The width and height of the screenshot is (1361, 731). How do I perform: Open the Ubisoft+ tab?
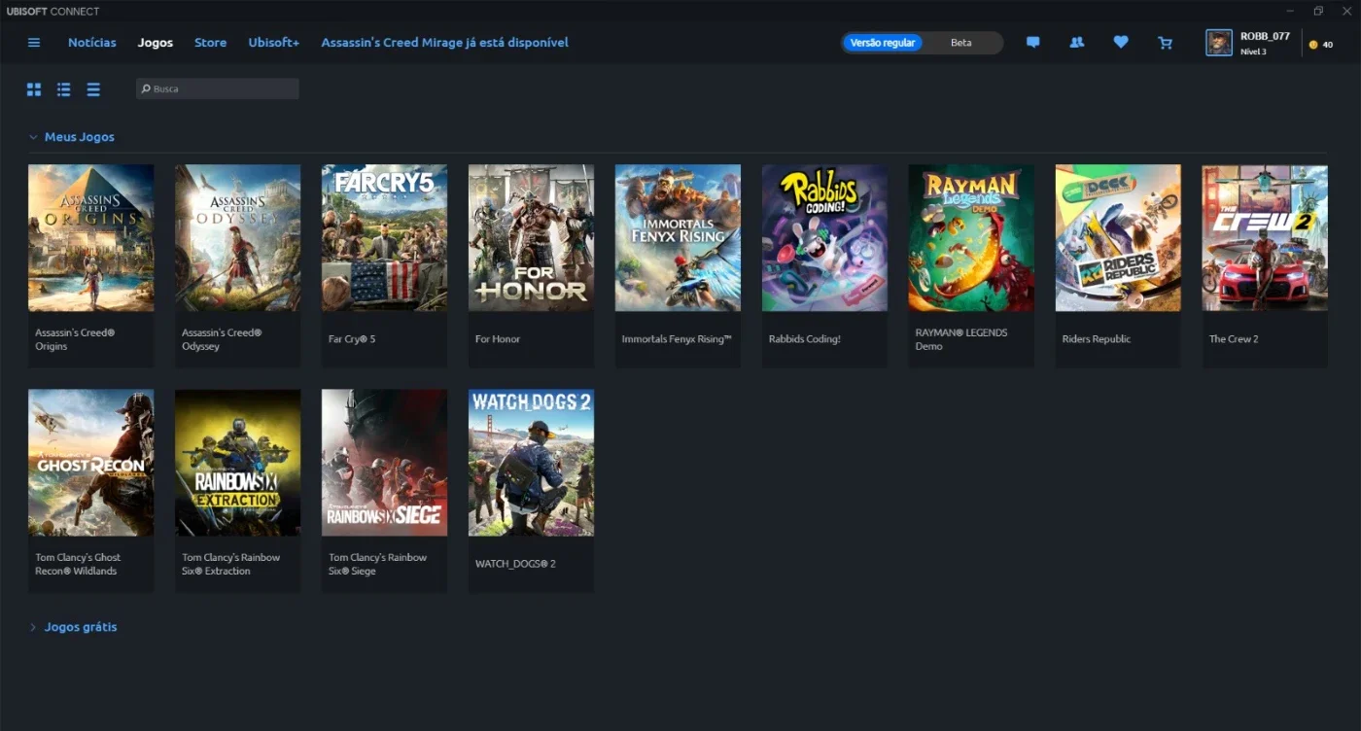(x=274, y=43)
